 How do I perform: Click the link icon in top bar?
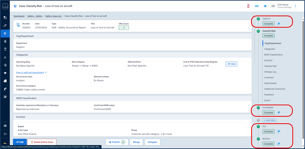click(x=257, y=6)
